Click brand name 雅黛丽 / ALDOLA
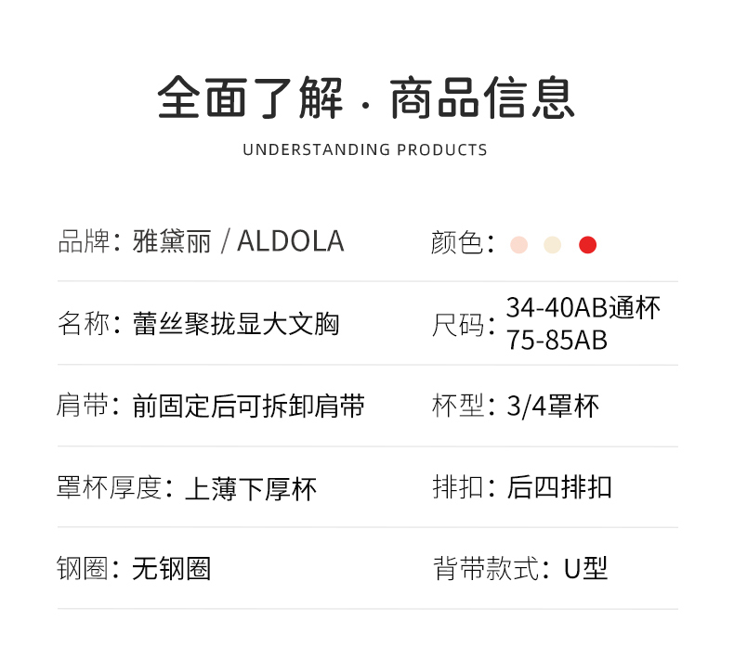734x646 pixels. click(x=239, y=241)
